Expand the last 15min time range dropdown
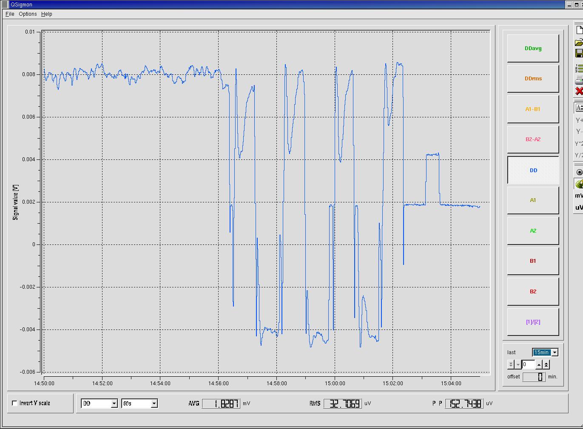Screen dimensions: 583x429 tap(555, 352)
